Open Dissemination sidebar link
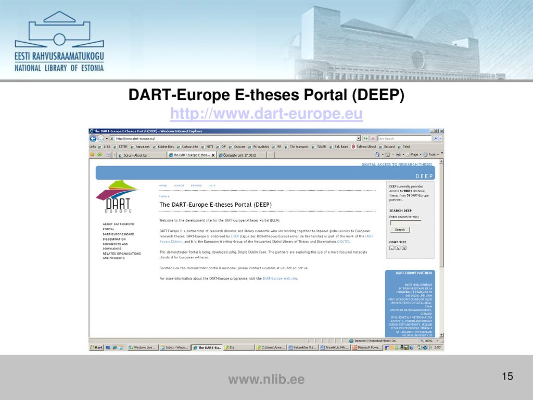This screenshot has height=400, width=533. 114,239
